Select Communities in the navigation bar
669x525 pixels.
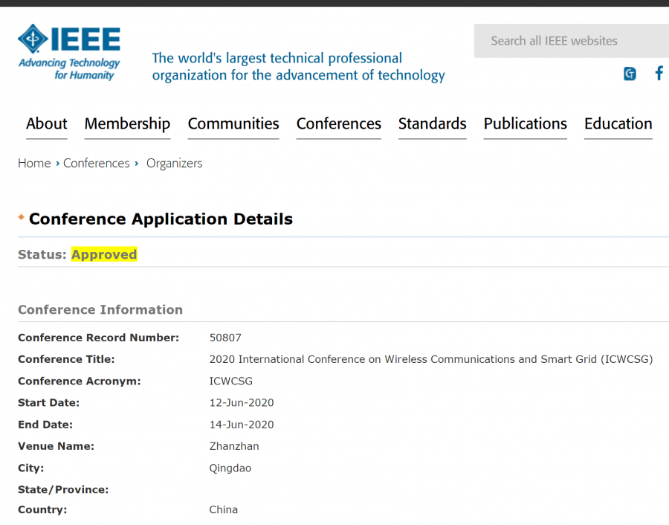pyautogui.click(x=233, y=124)
